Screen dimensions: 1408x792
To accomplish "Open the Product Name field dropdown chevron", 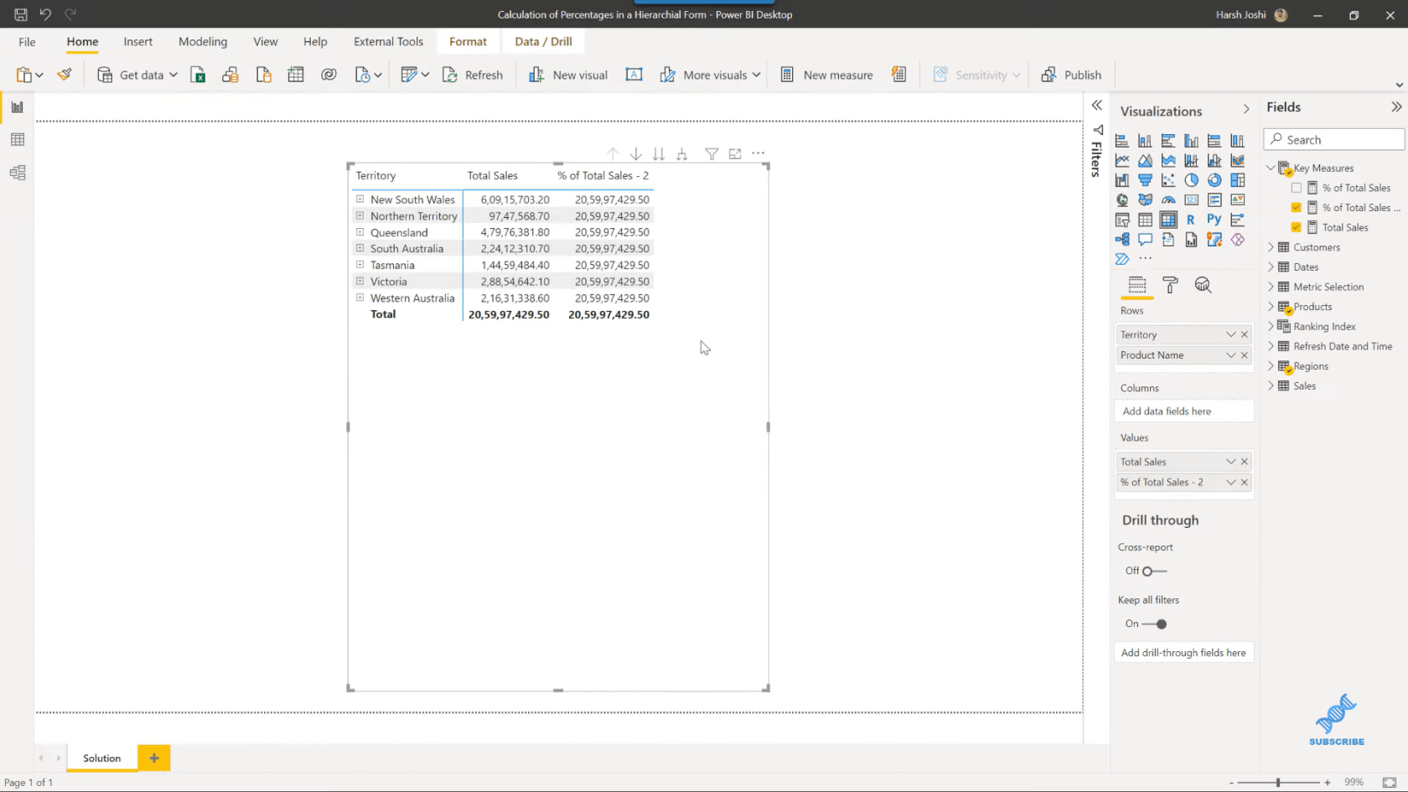I will (x=1230, y=355).
